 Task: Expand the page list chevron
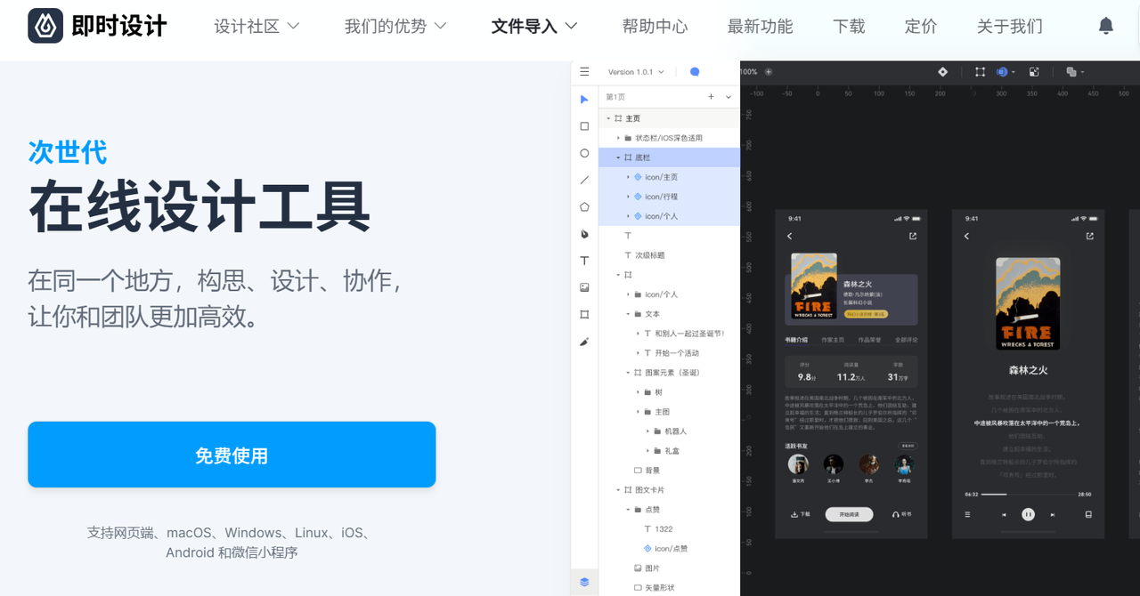pos(729,97)
